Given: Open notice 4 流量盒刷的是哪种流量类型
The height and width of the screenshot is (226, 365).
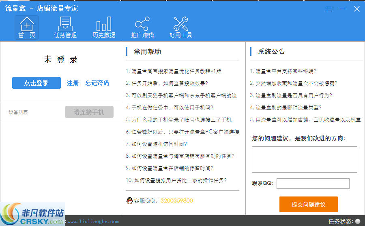Looking at the screenshot, I should tap(286, 108).
